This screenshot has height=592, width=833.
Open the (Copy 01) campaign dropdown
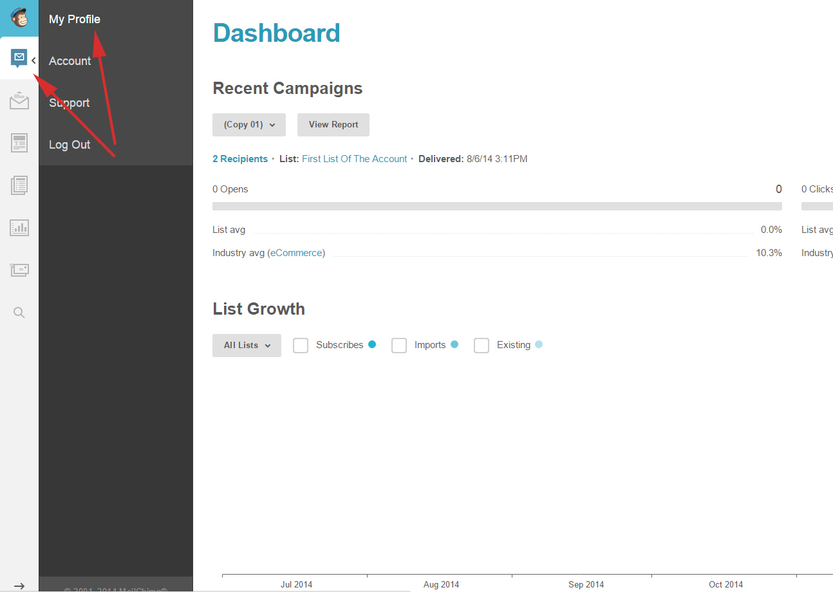click(x=249, y=125)
